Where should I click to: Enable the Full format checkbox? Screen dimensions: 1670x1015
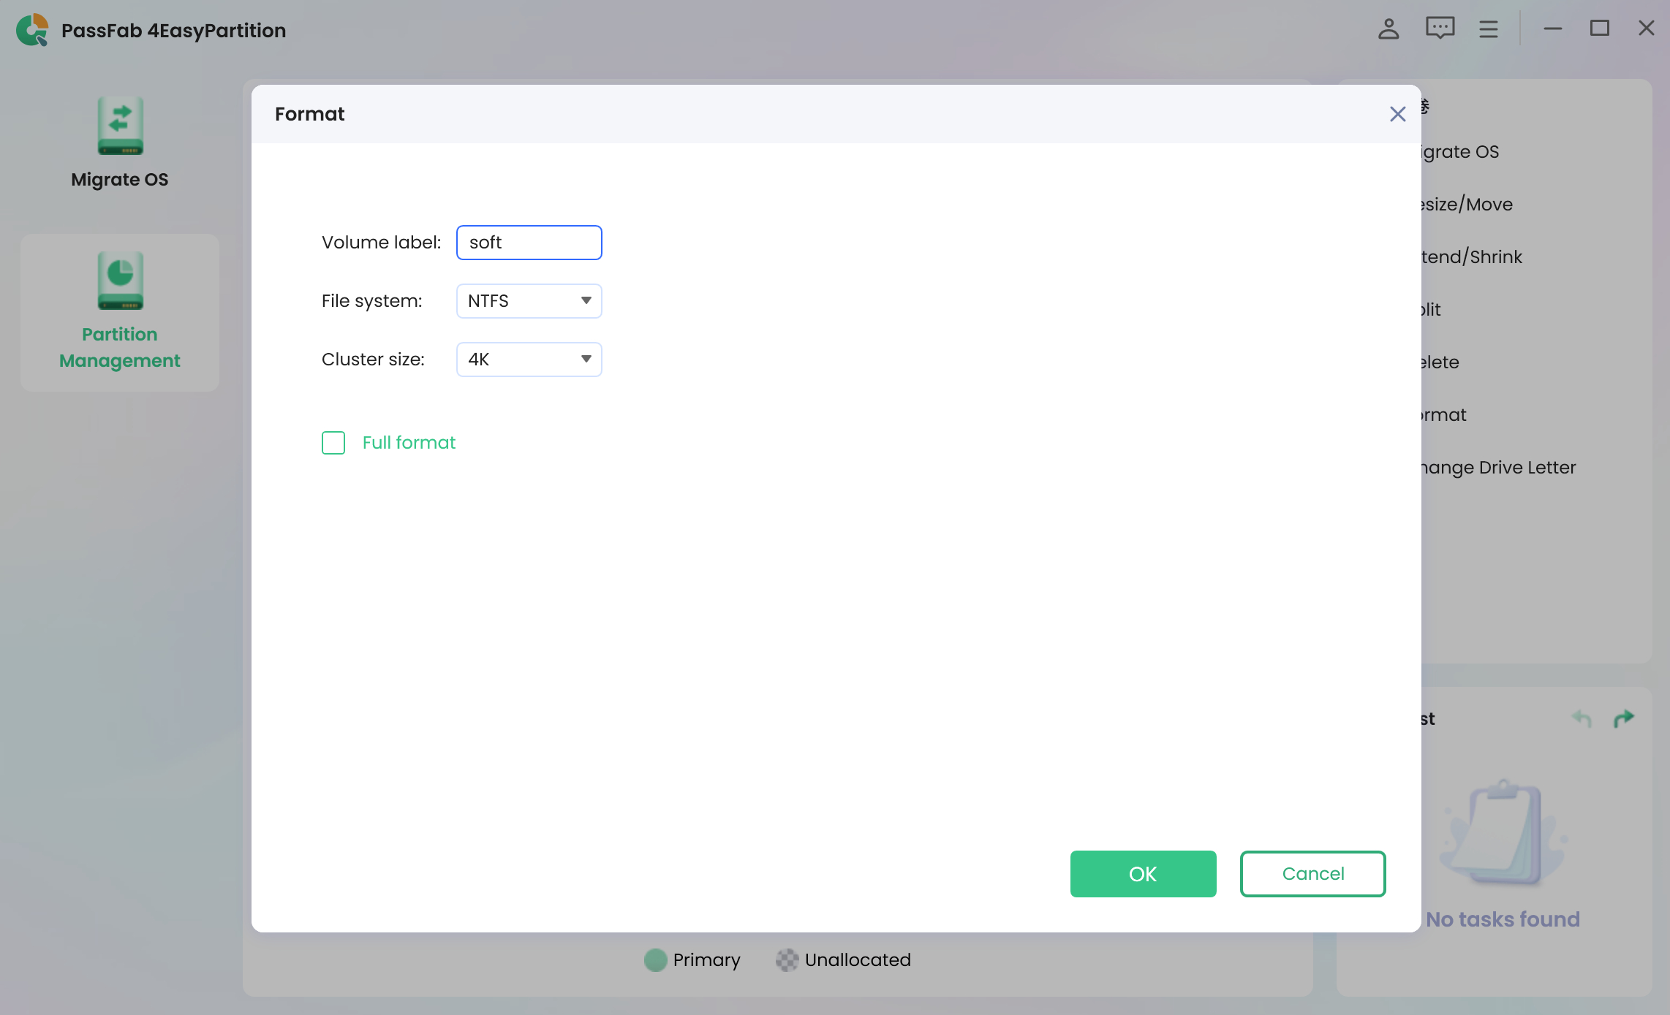click(x=333, y=443)
